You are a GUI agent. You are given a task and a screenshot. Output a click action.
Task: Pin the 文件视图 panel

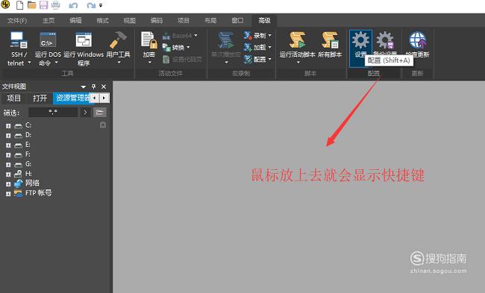pos(93,86)
